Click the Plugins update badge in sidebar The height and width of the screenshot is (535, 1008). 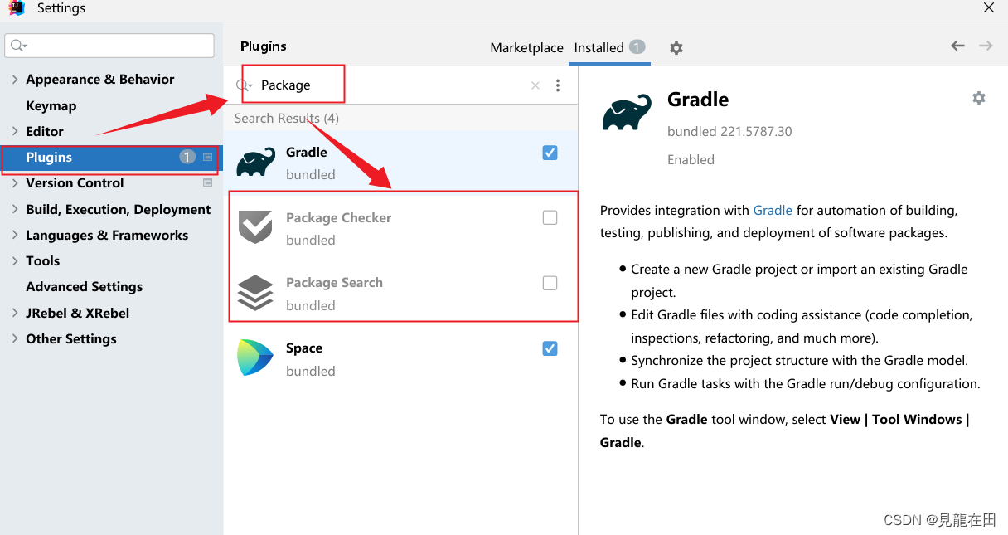pyautogui.click(x=187, y=157)
